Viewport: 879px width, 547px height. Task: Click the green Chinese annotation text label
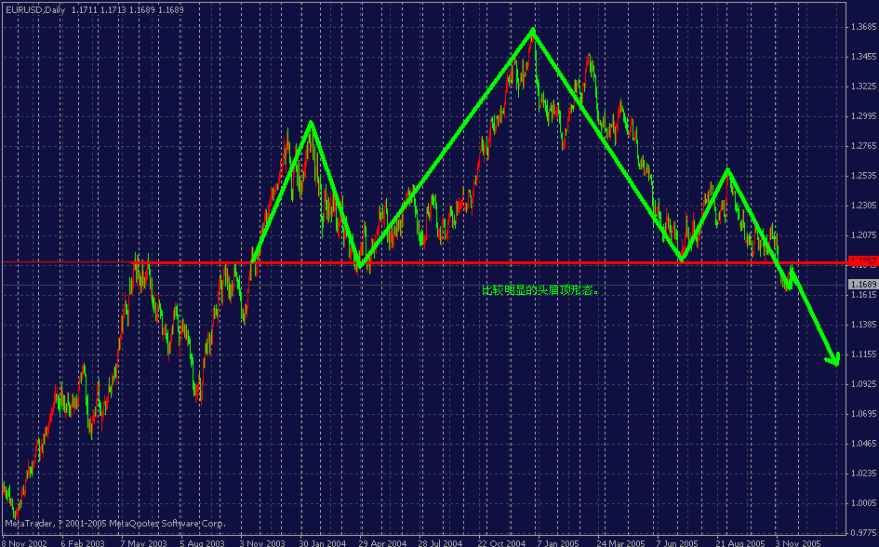point(540,290)
